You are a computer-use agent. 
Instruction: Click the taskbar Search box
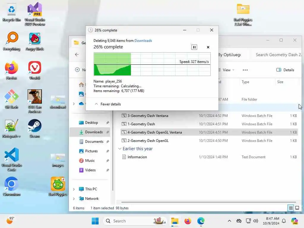[135, 221]
